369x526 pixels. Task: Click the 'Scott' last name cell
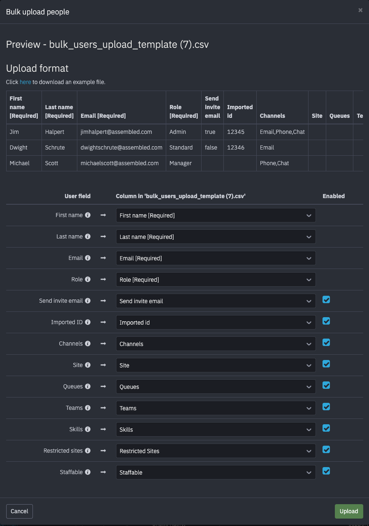click(59, 163)
